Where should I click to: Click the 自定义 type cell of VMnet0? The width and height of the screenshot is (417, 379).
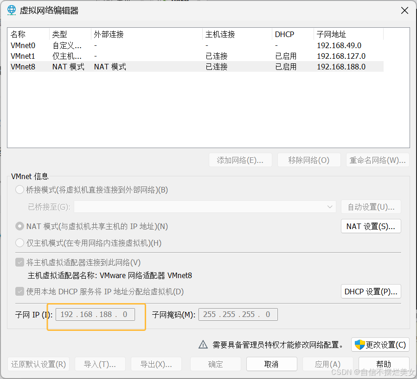coord(67,45)
